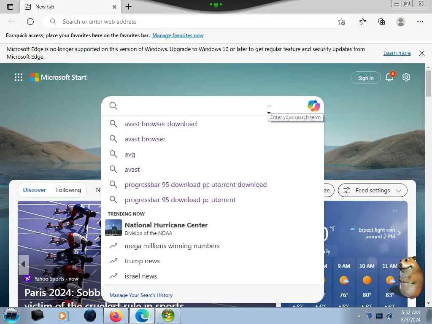
Task: Select trending trump news
Action: click(x=213, y=261)
